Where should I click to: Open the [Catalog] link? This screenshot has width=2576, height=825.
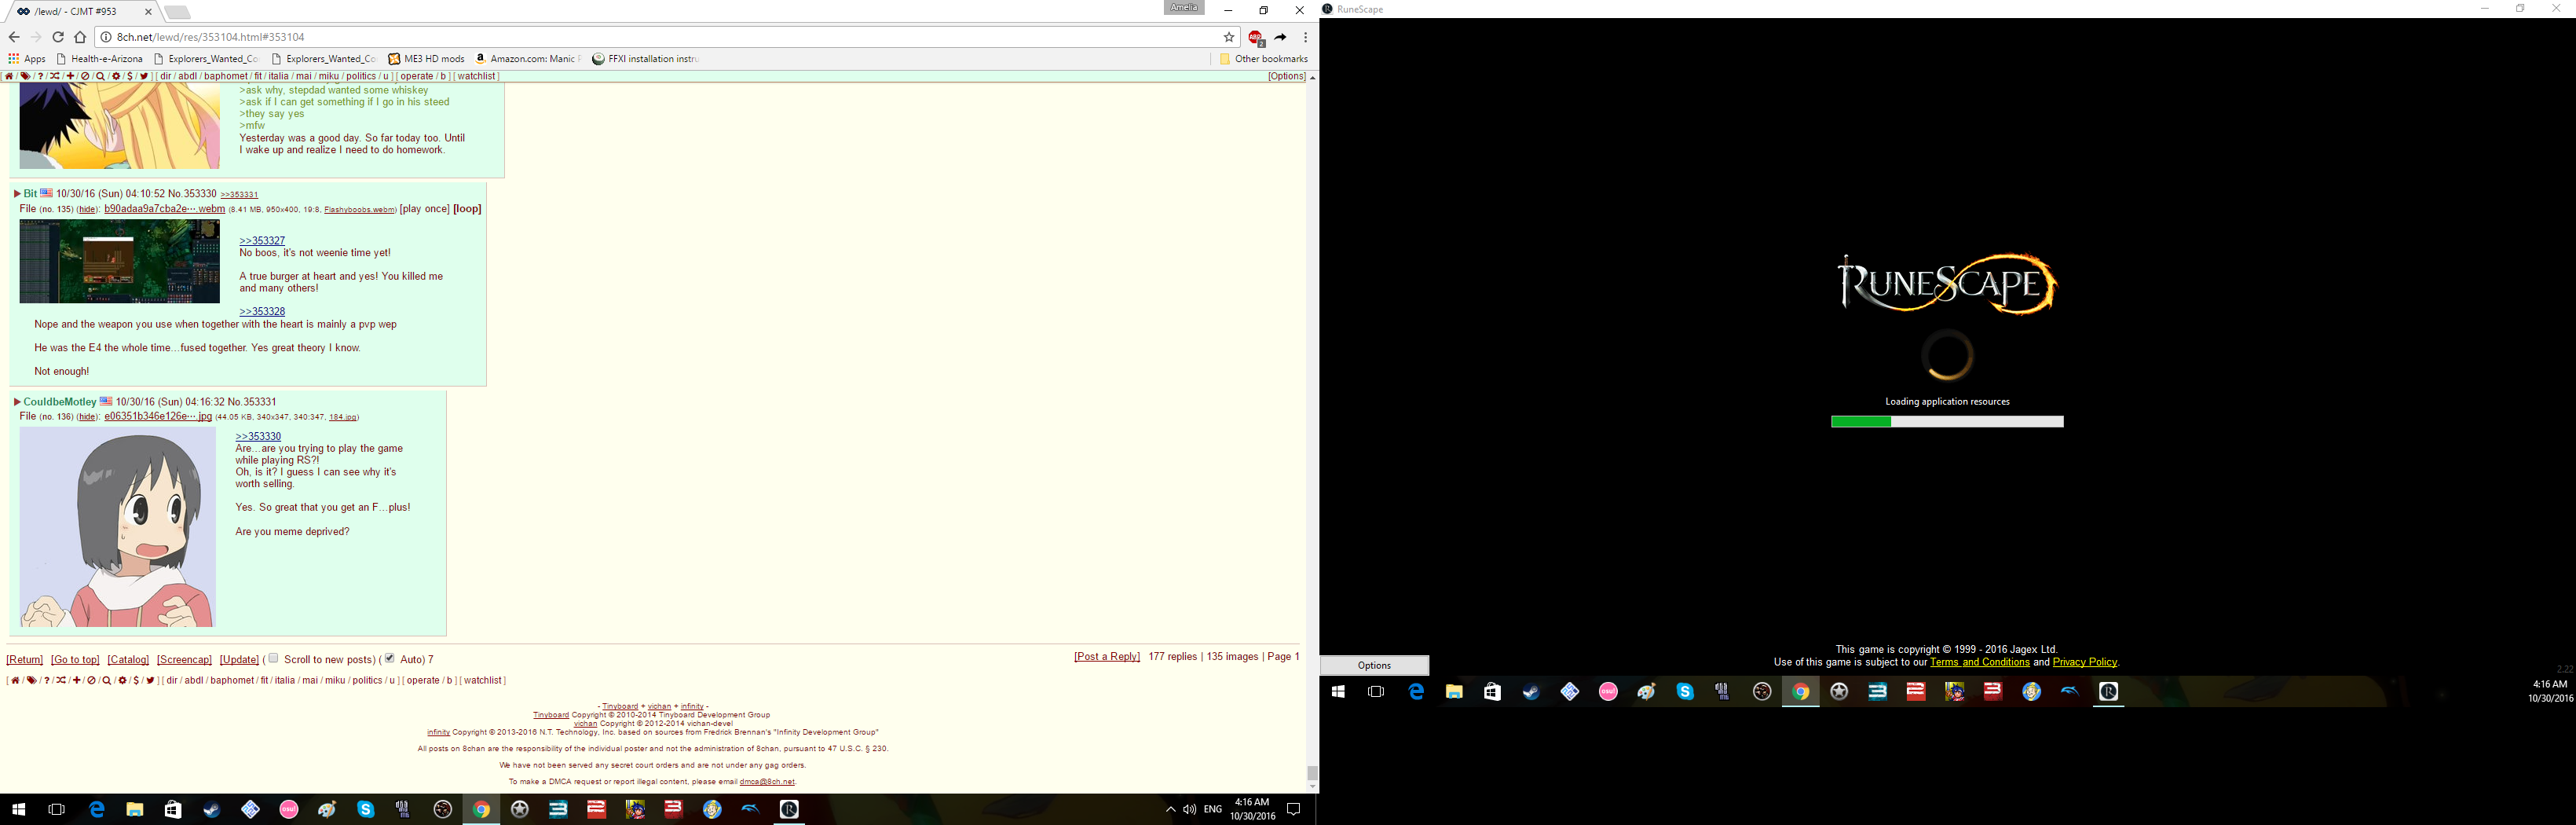[128, 660]
